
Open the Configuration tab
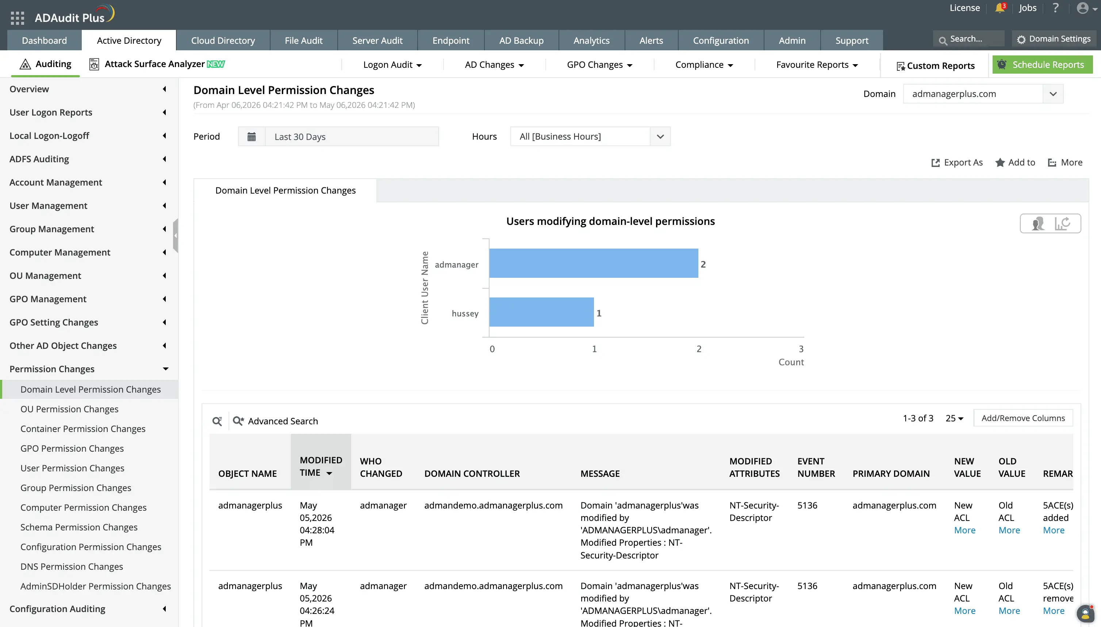[721, 40]
